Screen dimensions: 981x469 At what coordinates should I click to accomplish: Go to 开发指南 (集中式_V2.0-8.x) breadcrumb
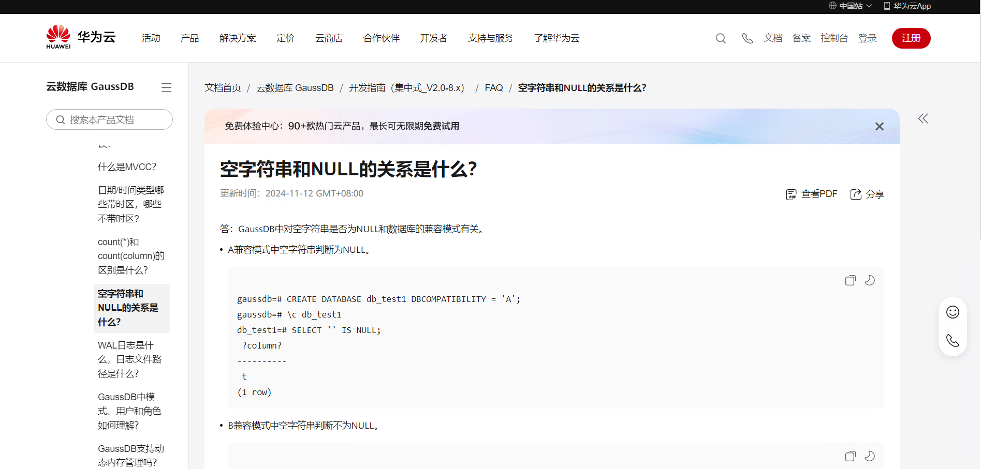(407, 88)
